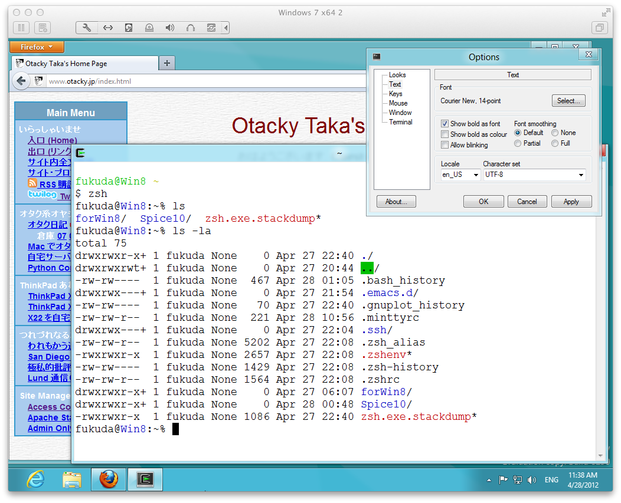The width and height of the screenshot is (621, 503).
Task: Click .bash_history in the terminal listing
Action: 403,281
